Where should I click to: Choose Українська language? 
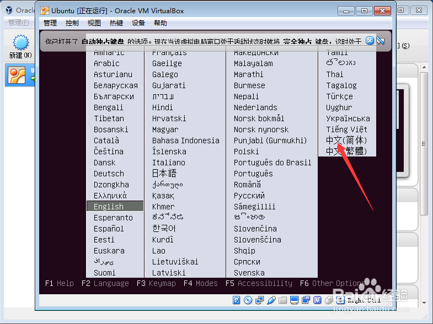point(348,118)
